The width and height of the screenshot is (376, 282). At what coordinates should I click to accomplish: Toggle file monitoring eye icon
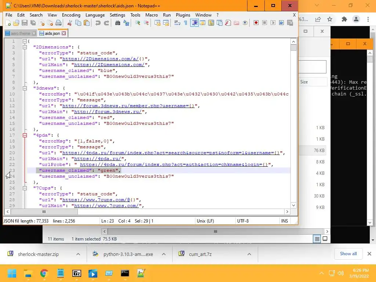(x=245, y=23)
